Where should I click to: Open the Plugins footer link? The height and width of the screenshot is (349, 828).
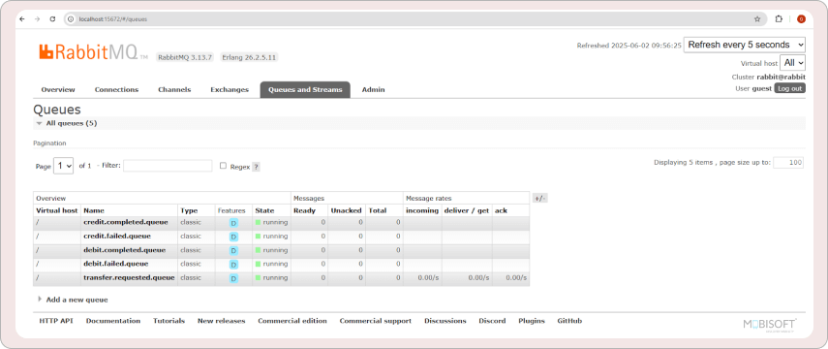click(x=532, y=321)
